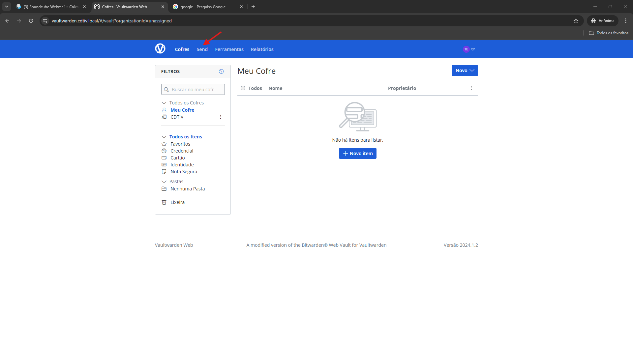Go to the Send tab

202,49
